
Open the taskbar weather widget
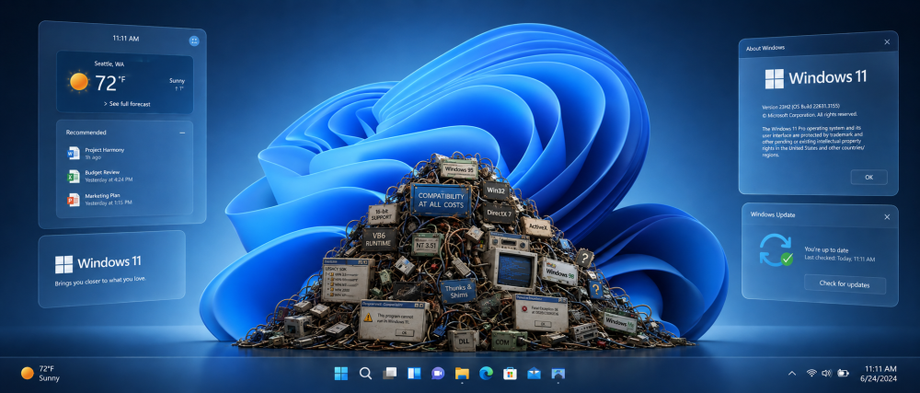[40, 373]
